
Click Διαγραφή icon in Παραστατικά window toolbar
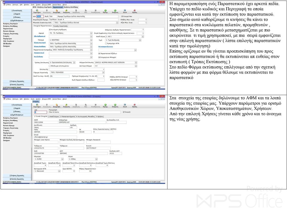coord(57,11)
